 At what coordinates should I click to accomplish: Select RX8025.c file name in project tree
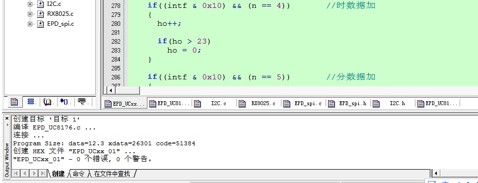pos(60,14)
